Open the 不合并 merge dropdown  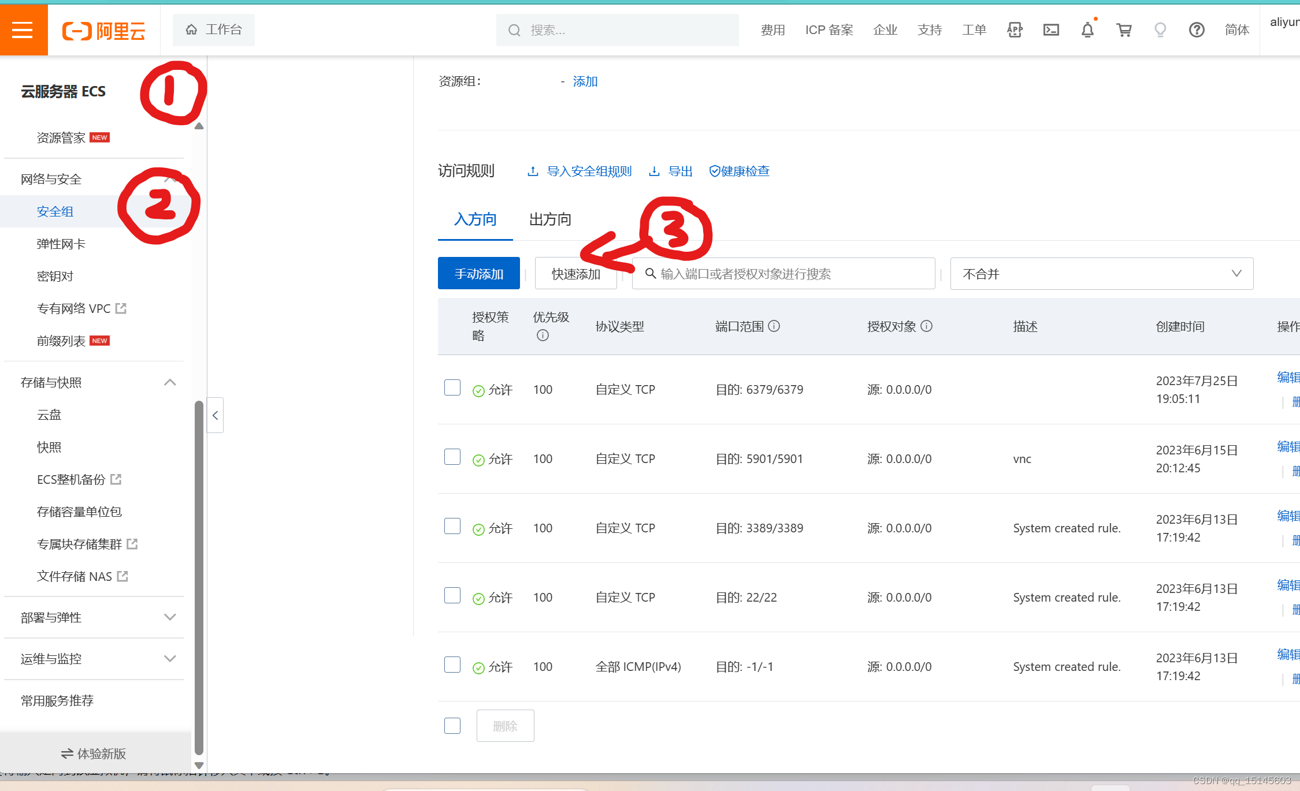tap(1101, 274)
